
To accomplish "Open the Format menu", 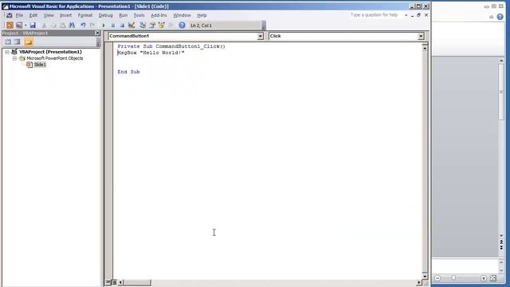I will [x=85, y=15].
